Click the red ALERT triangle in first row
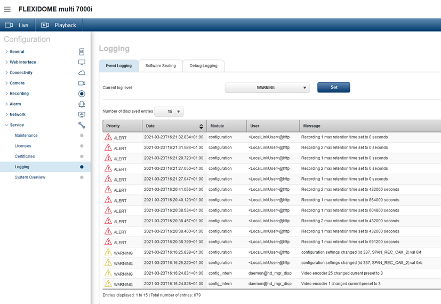 coord(108,137)
